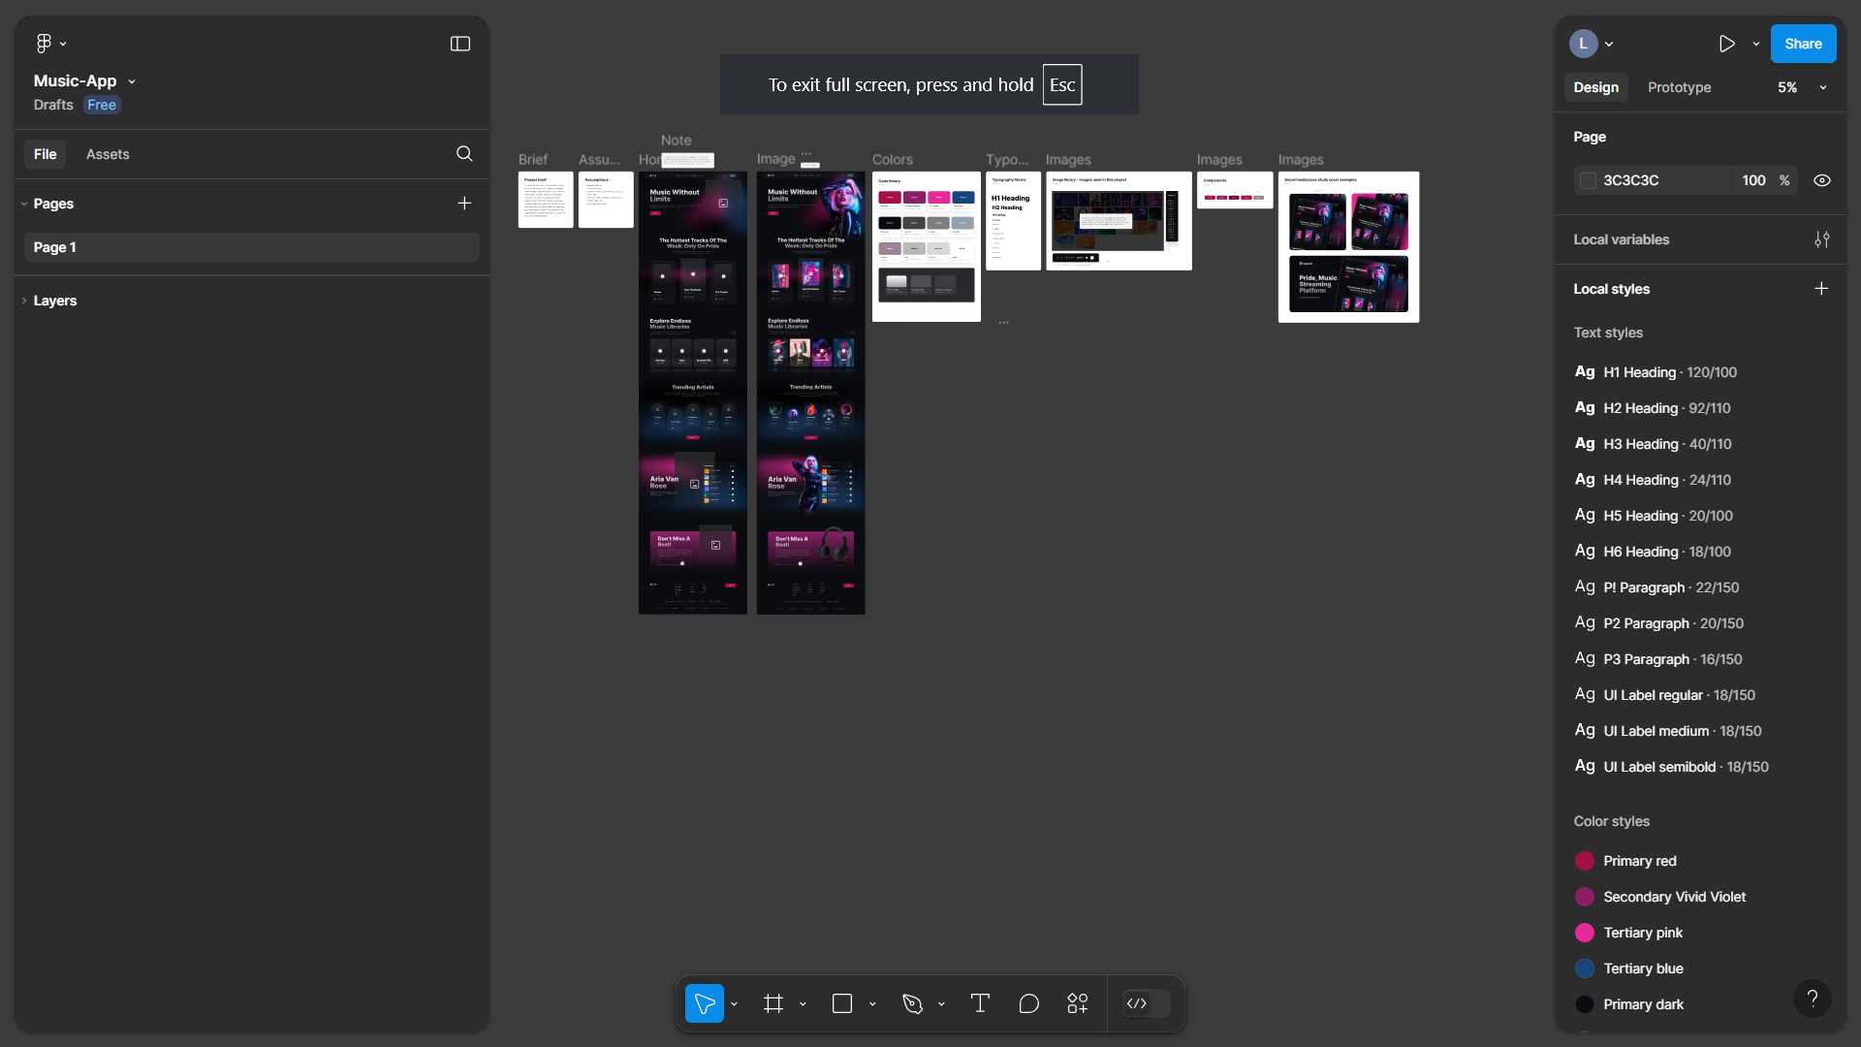Image resolution: width=1861 pixels, height=1047 pixels.
Task: Switch to the Prototype tab
Action: 1679,87
